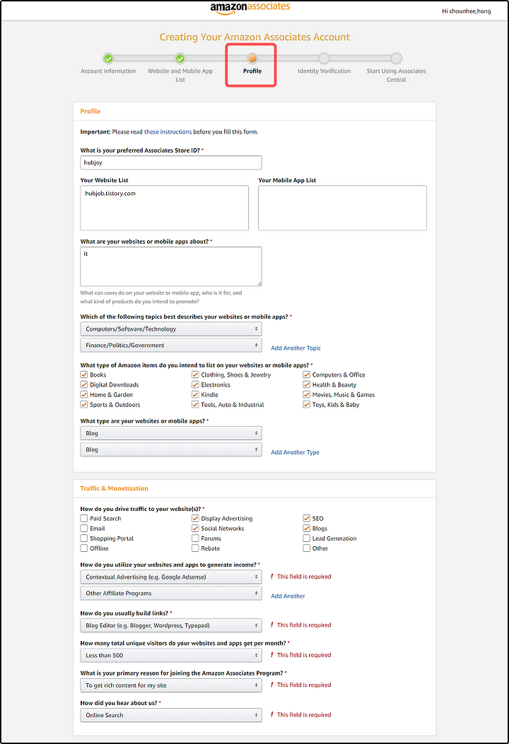Uncheck Digital Downloads checkbox
Viewport: 509px width, 744px height.
[84, 384]
